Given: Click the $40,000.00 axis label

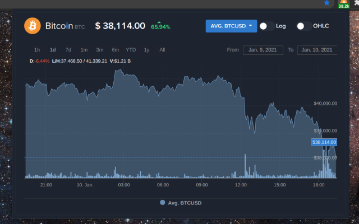Looking at the screenshot, I should point(325,103).
